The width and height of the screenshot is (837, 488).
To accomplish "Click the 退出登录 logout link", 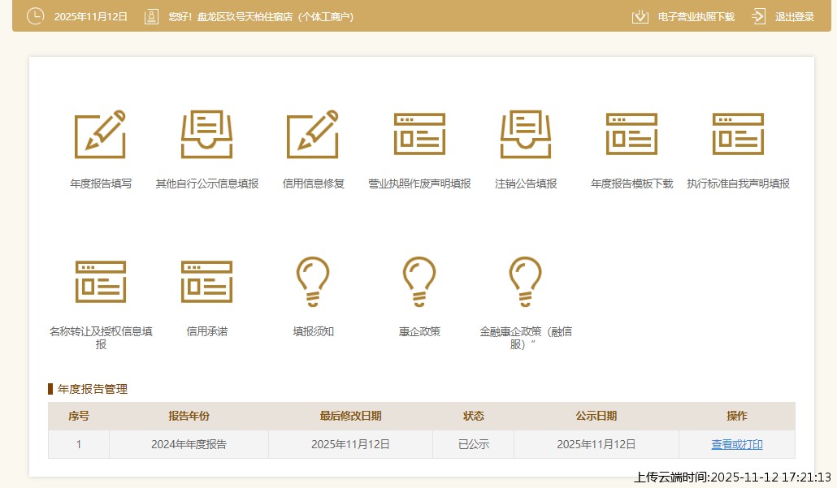I will click(794, 16).
